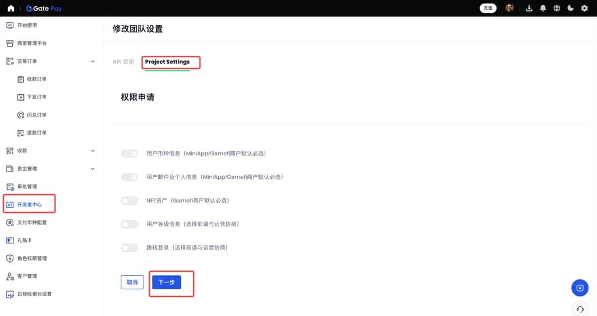
Task: Open 开发者中心 in sidebar
Action: [x=30, y=205]
